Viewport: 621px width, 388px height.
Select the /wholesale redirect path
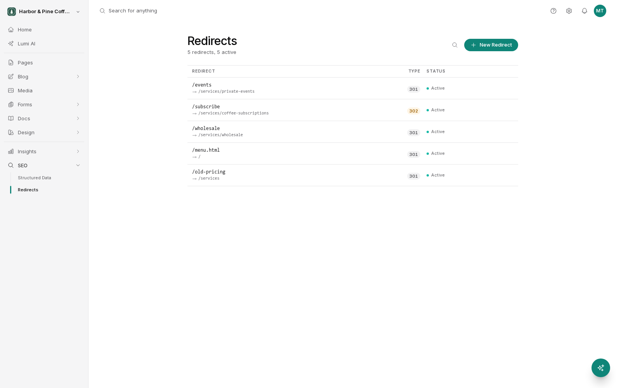(206, 128)
